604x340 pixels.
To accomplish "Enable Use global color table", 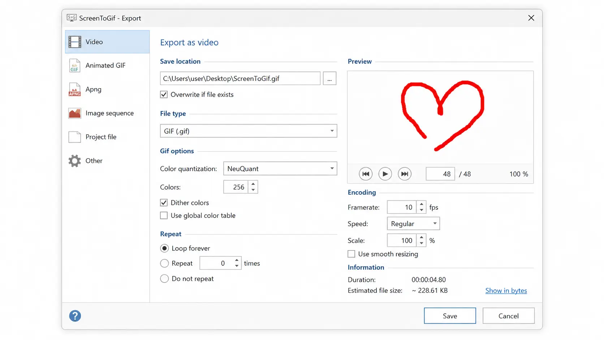I will 164,216.
